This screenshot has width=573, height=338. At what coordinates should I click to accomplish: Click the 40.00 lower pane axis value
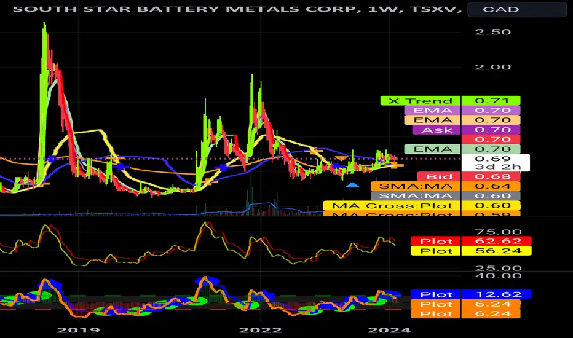498,276
